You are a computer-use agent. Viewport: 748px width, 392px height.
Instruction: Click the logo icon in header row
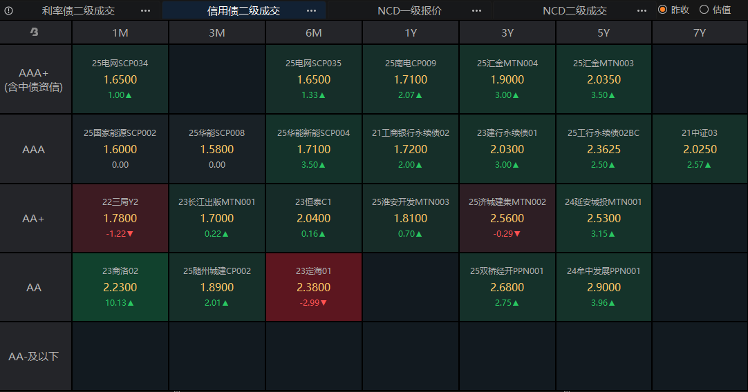(x=35, y=32)
